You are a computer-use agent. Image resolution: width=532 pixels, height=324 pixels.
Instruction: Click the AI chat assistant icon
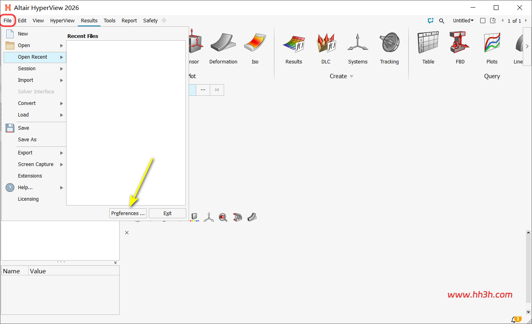[430, 21]
